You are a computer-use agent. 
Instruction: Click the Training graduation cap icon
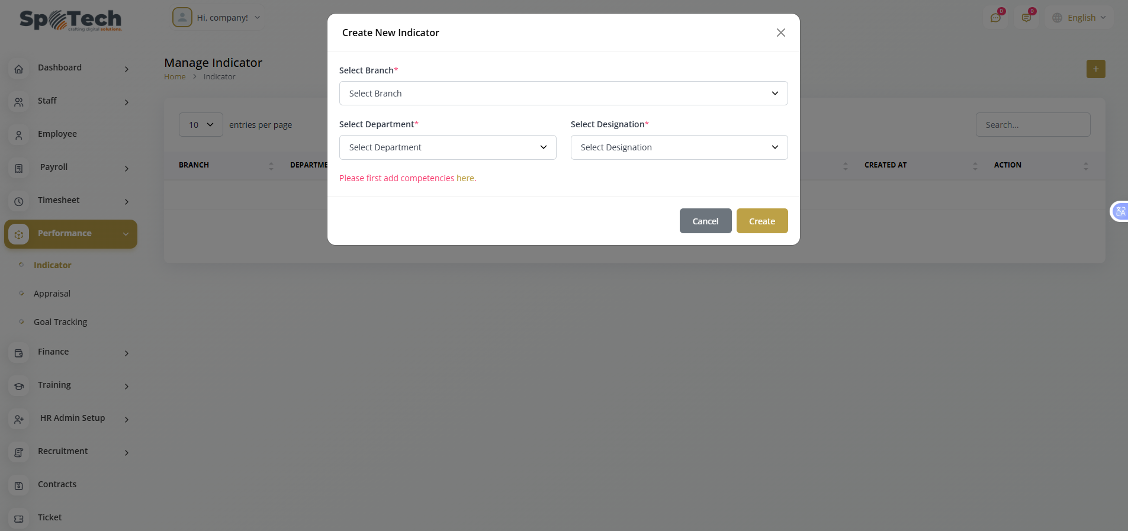tap(19, 387)
